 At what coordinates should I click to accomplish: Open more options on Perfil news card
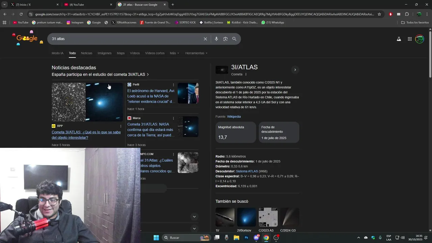click(173, 85)
